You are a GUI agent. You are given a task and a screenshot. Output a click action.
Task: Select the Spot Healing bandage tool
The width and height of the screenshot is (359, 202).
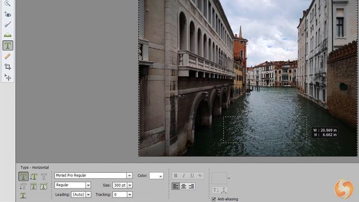[x=7, y=56]
